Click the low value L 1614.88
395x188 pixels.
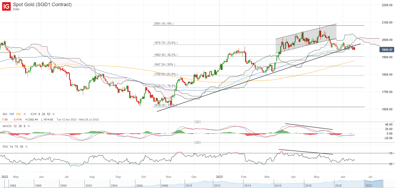click(47, 119)
